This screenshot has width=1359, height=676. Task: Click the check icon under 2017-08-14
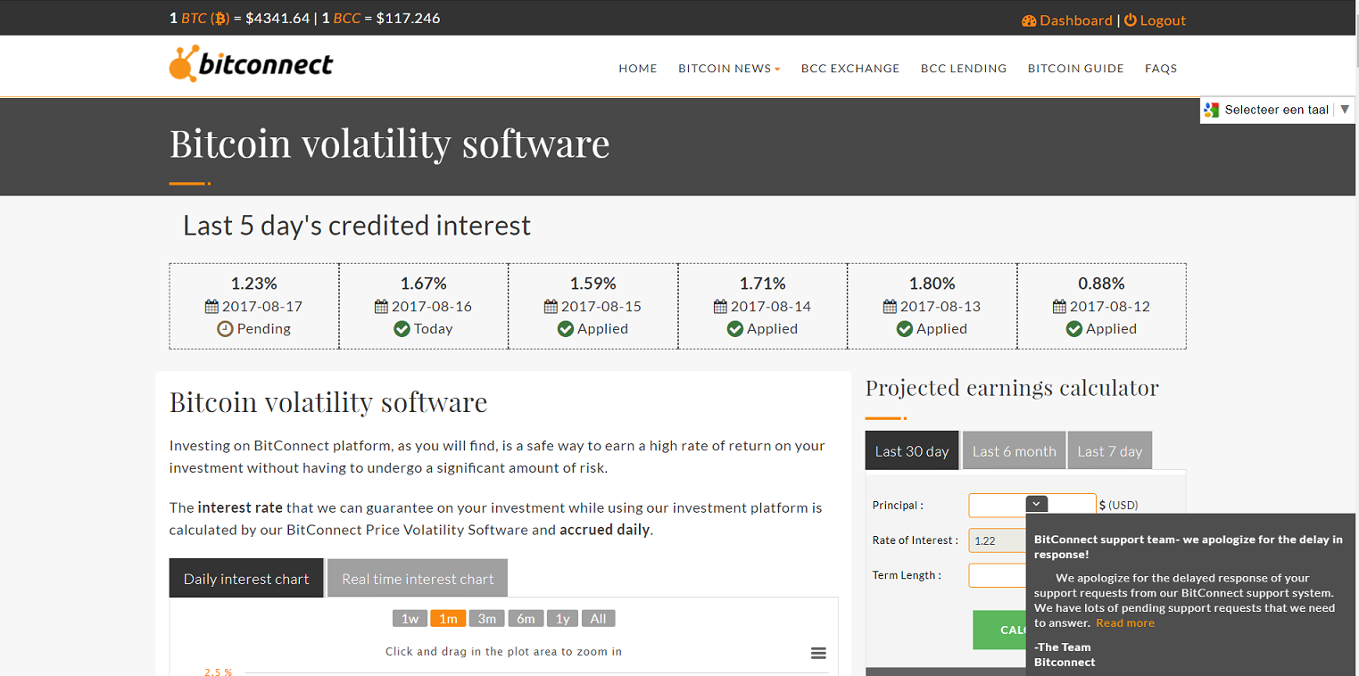[734, 329]
